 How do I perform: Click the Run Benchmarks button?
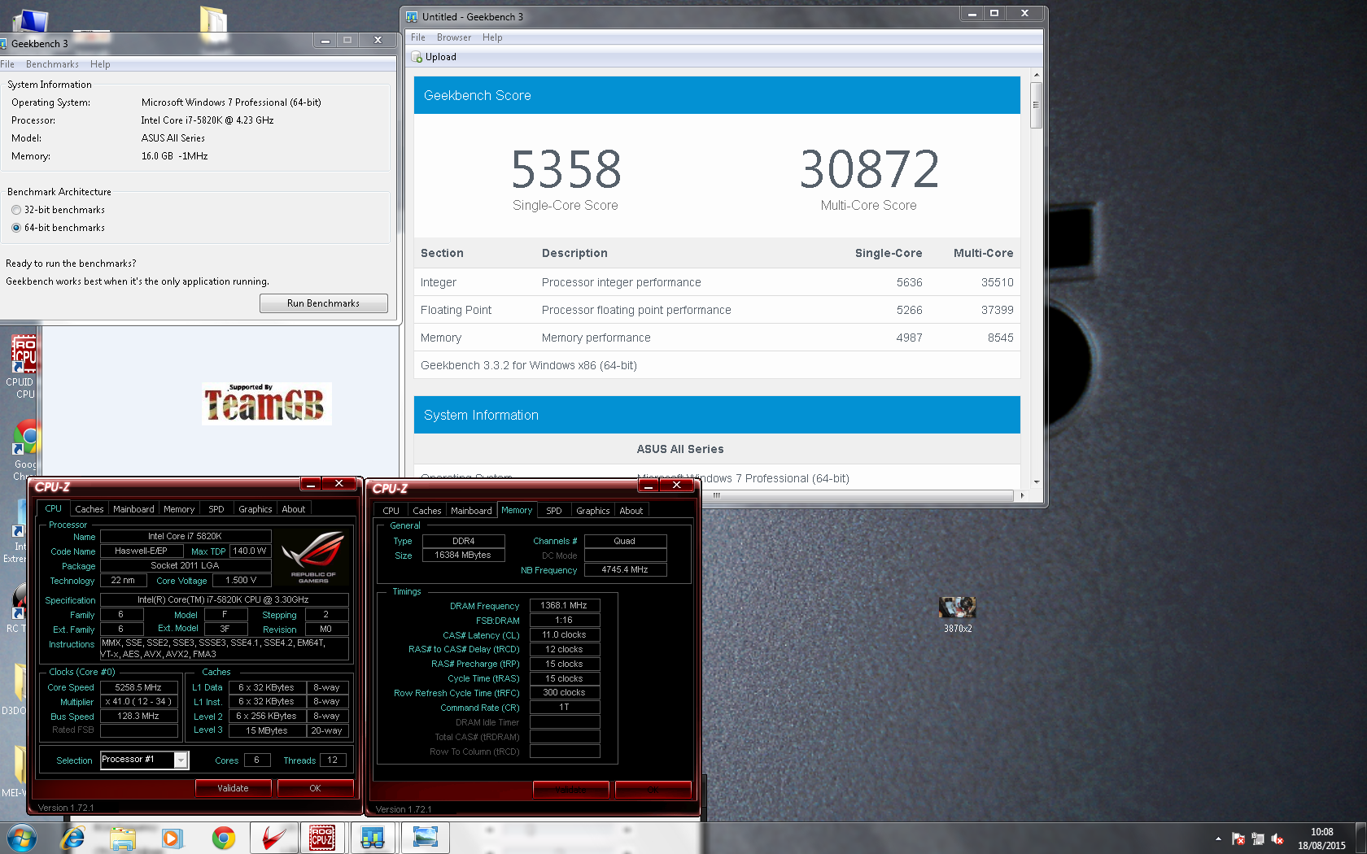[324, 303]
